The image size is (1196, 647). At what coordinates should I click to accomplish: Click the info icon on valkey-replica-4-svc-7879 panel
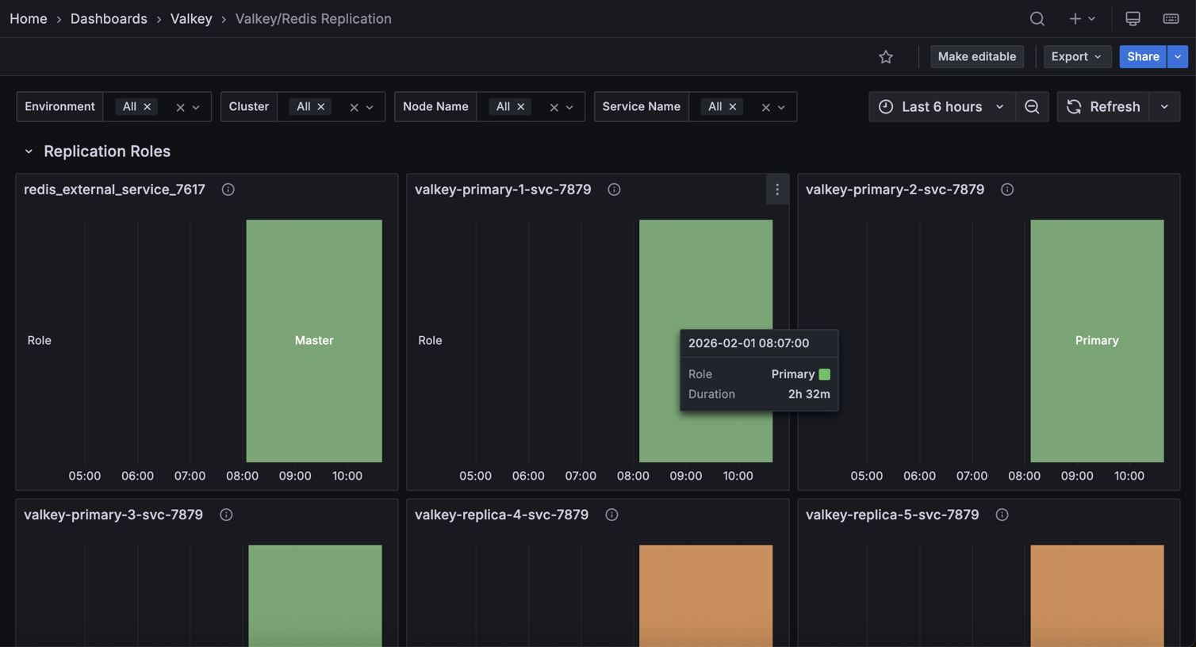click(x=611, y=515)
